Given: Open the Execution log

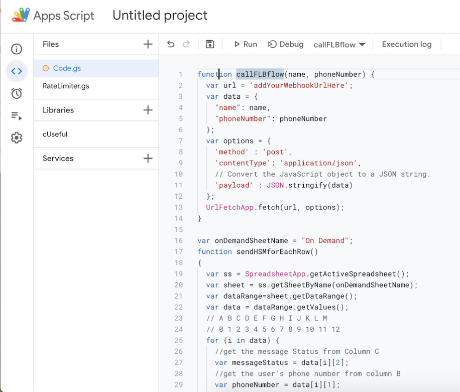Looking at the screenshot, I should tap(406, 44).
